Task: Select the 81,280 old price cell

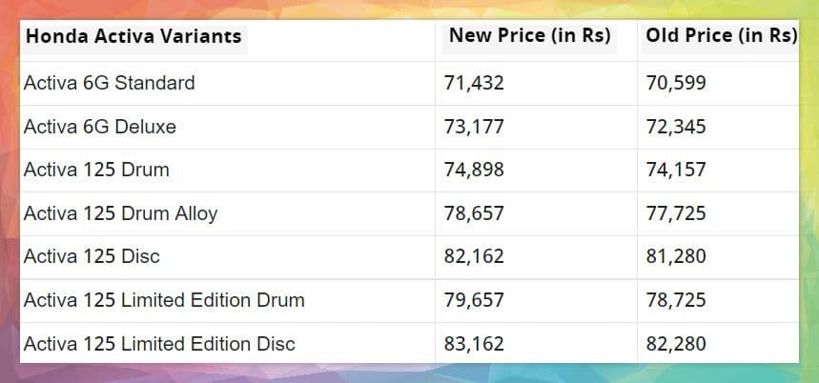Action: [x=676, y=256]
